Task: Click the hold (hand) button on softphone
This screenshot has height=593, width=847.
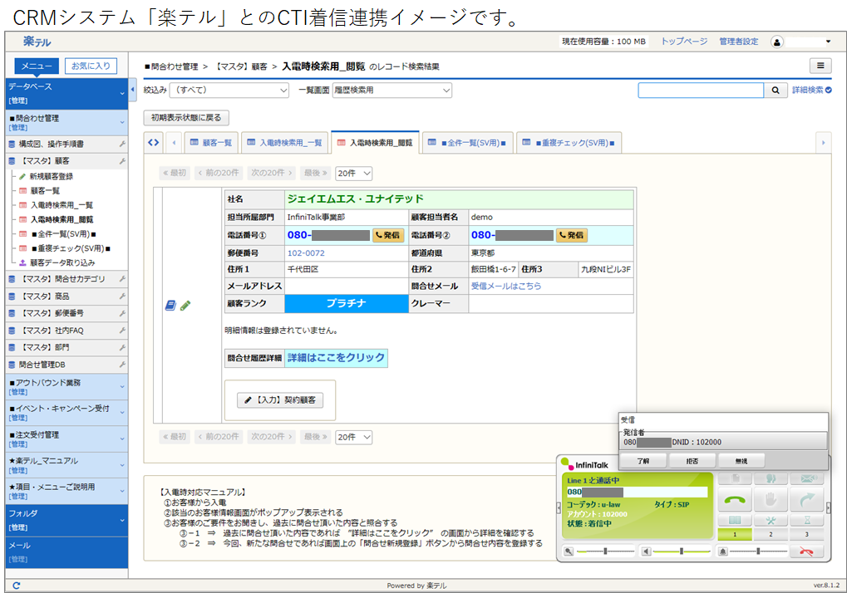Action: point(771,499)
